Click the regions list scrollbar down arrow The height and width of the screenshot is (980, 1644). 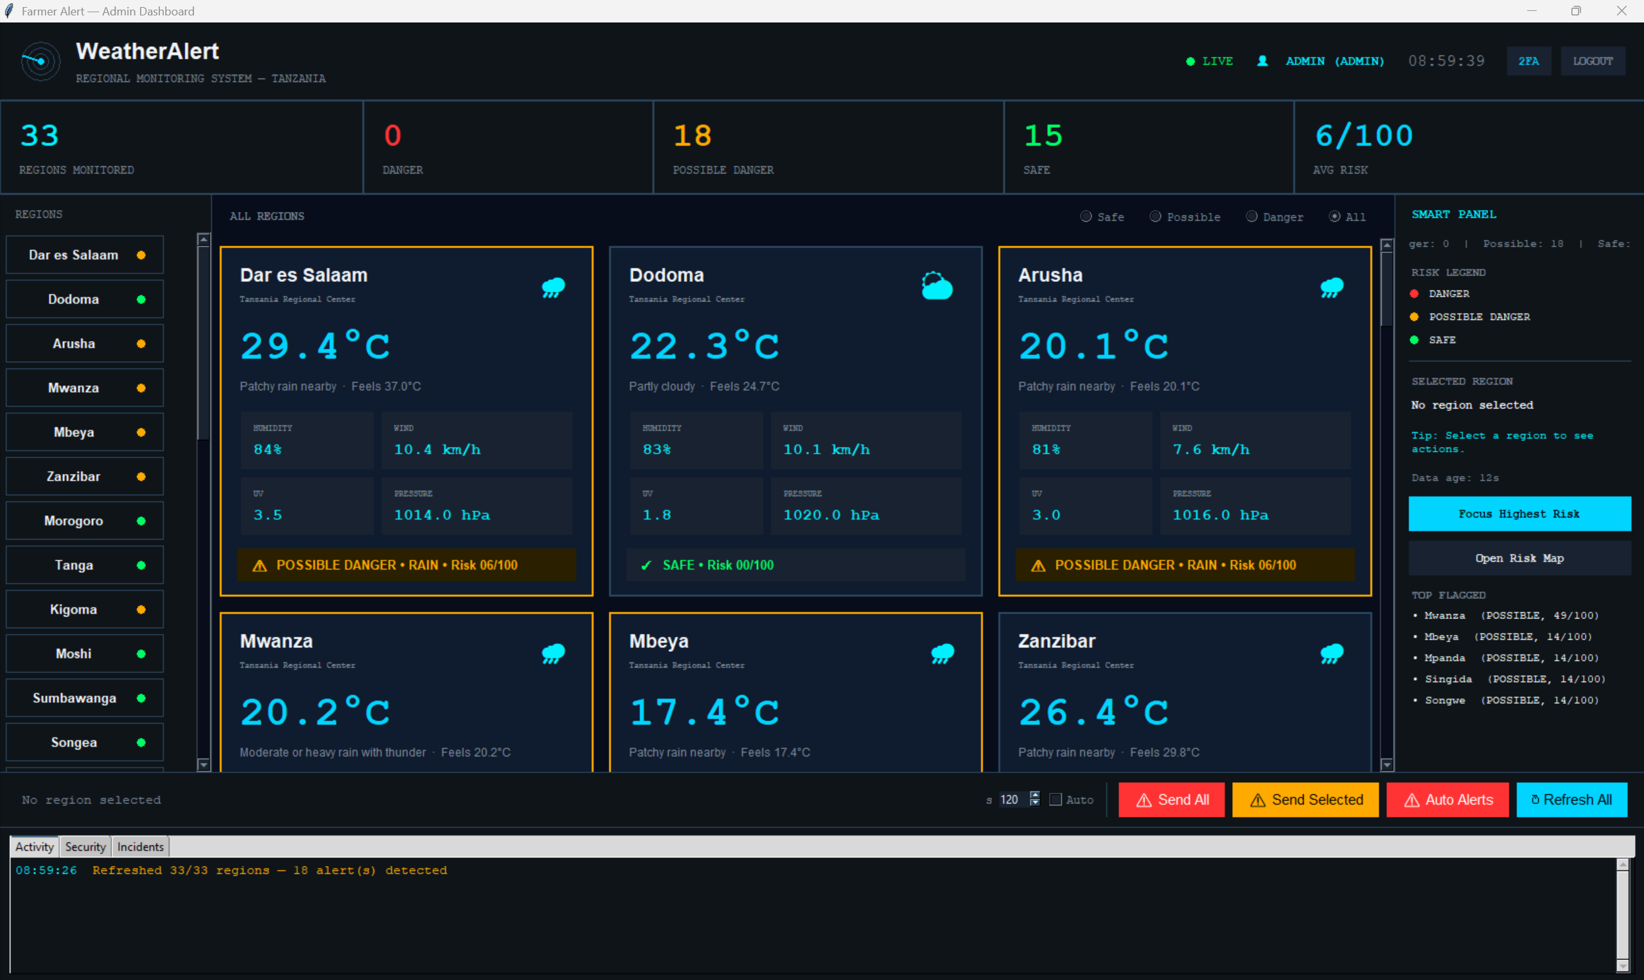[204, 765]
